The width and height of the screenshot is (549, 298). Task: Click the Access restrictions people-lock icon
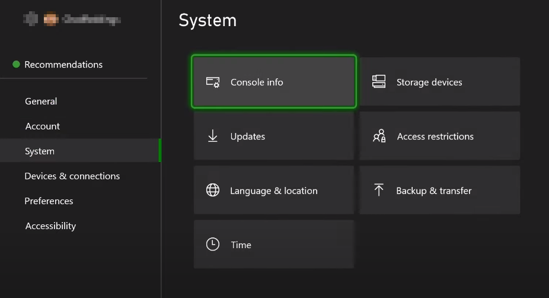[379, 137]
